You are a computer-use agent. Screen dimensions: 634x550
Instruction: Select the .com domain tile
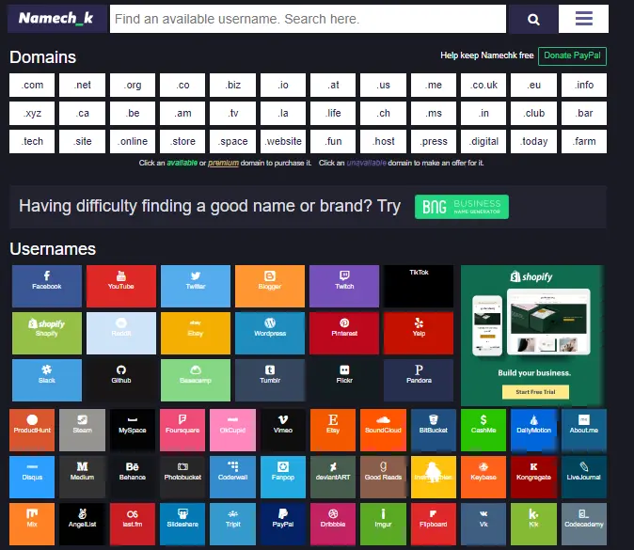32,85
